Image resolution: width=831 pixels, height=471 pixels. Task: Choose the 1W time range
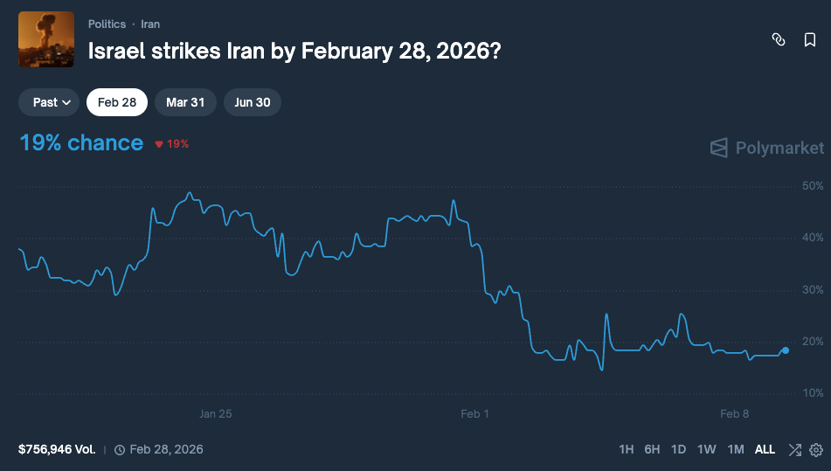pyautogui.click(x=706, y=450)
